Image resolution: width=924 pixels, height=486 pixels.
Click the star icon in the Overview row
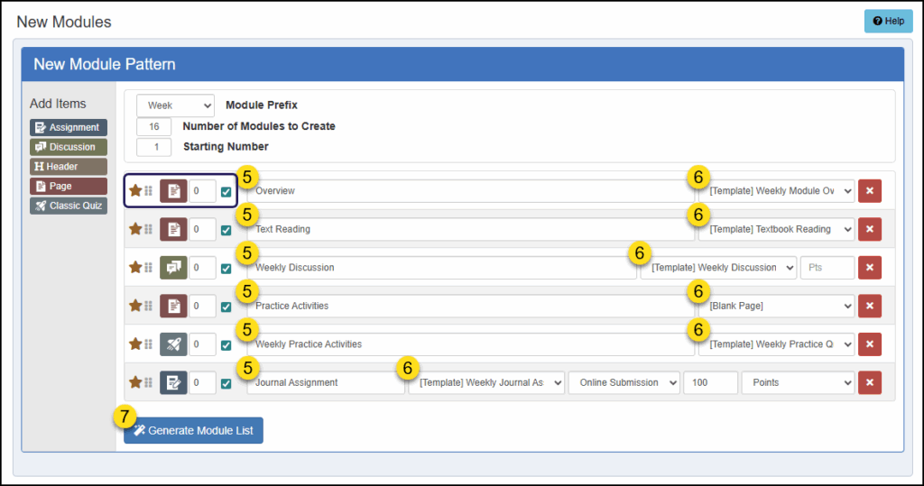[135, 190]
